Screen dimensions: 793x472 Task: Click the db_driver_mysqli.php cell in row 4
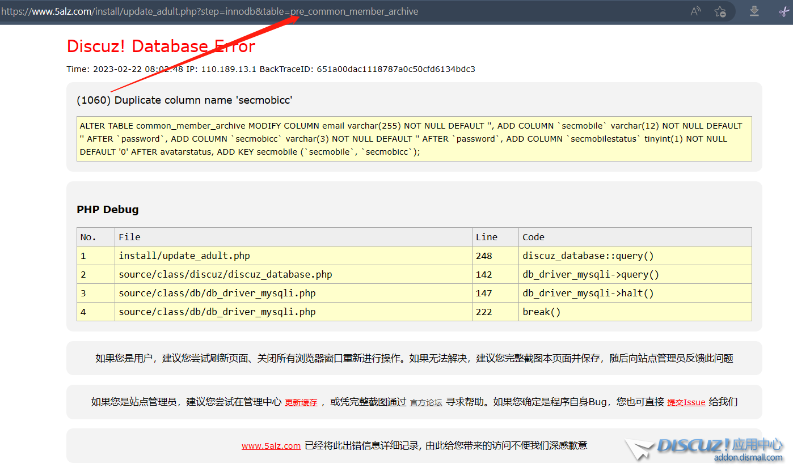(x=293, y=312)
